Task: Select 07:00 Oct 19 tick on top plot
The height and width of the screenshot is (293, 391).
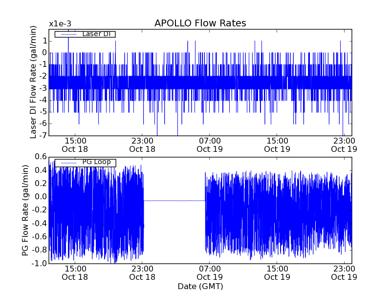Action: tap(210, 145)
